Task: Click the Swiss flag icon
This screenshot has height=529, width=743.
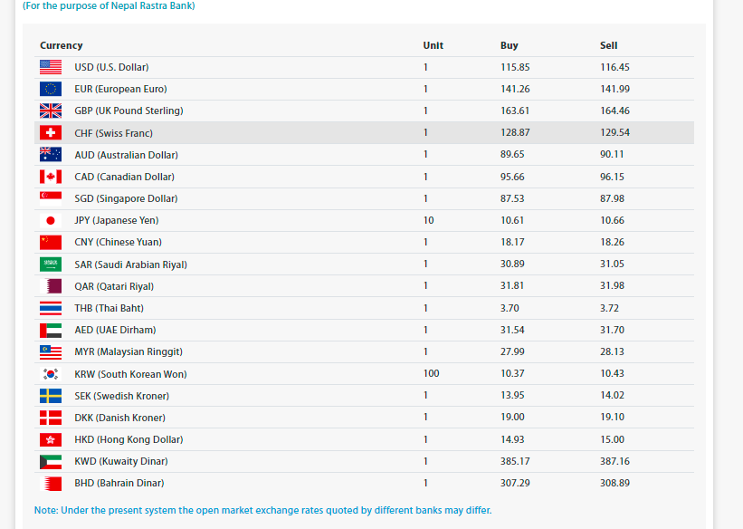Action: coord(51,132)
